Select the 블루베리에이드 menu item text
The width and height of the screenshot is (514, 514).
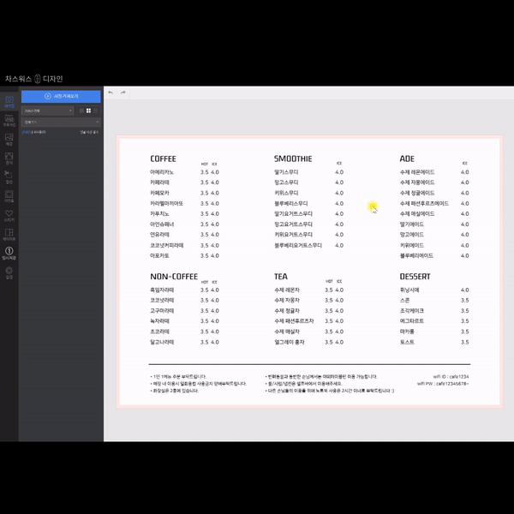tap(416, 255)
